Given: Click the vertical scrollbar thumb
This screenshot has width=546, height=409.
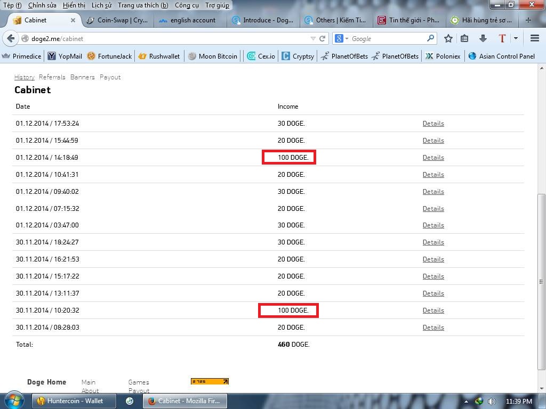Looking at the screenshot, I should (541, 281).
